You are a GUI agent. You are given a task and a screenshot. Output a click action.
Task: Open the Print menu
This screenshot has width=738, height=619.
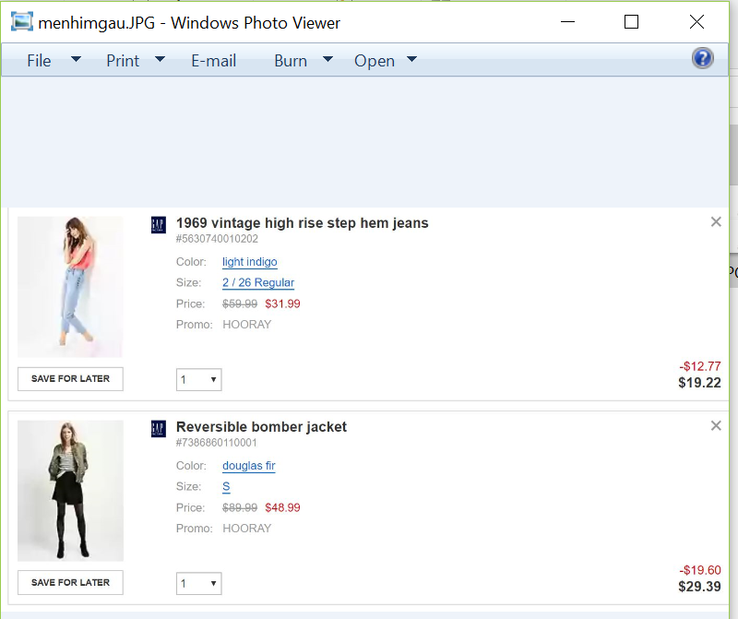123,61
